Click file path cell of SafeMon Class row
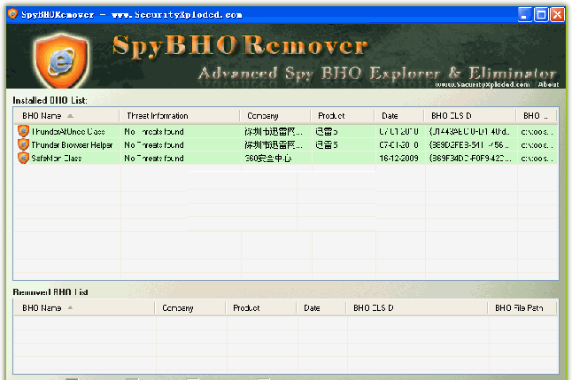 pyautogui.click(x=537, y=159)
